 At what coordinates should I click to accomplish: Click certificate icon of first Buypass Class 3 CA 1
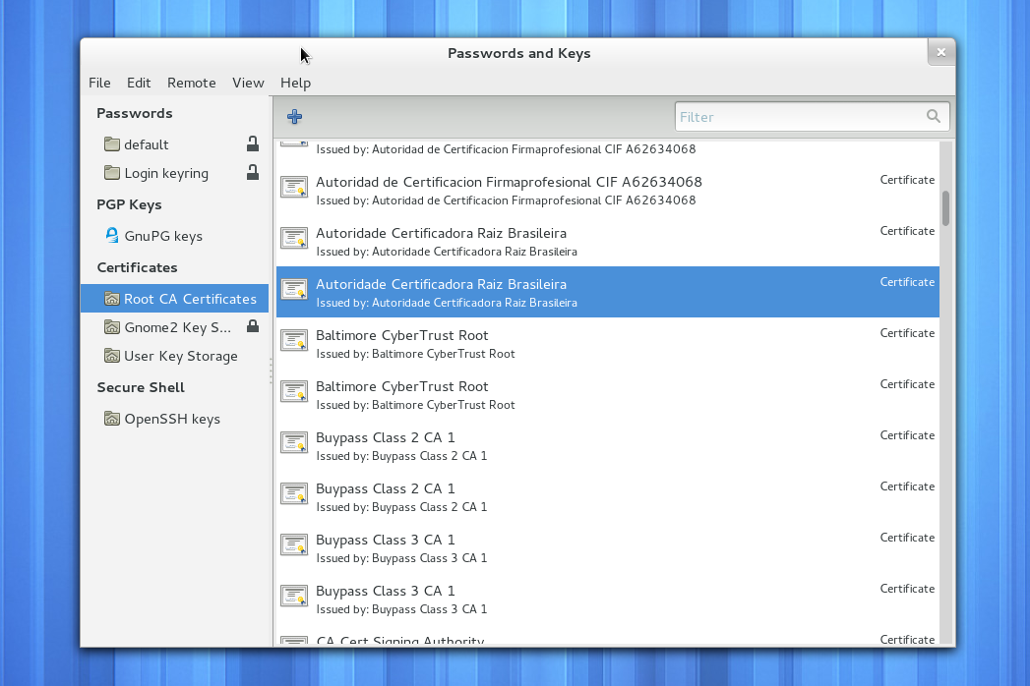coord(293,545)
